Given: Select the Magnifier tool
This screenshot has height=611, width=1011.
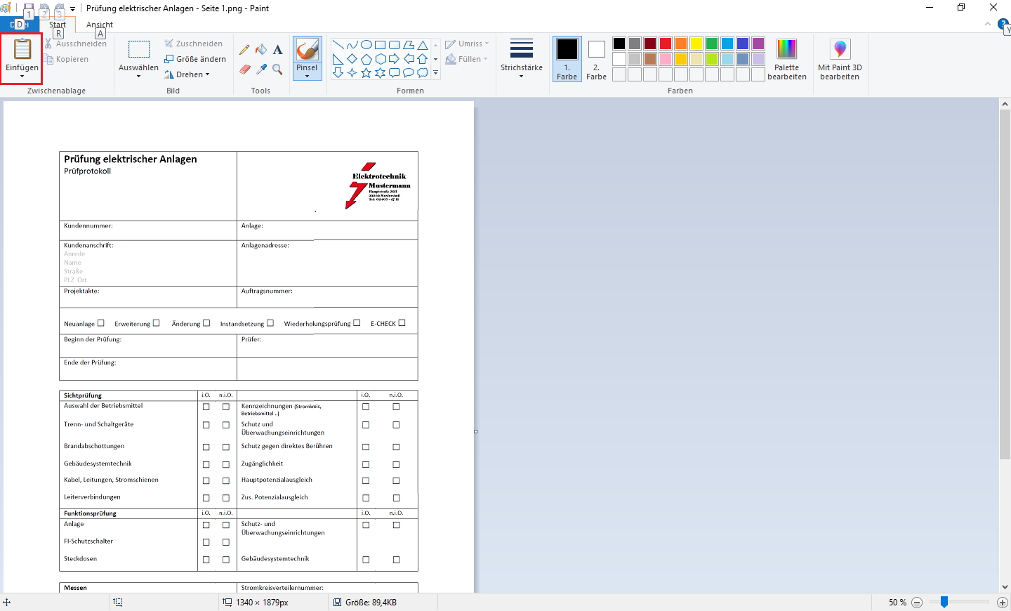Looking at the screenshot, I should click(x=278, y=70).
